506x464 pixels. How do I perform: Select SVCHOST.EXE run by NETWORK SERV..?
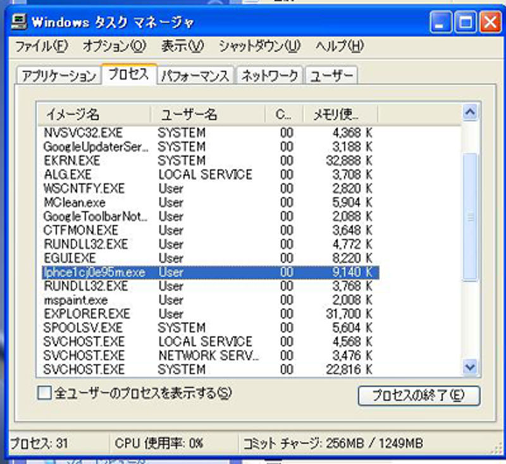[x=211, y=355]
